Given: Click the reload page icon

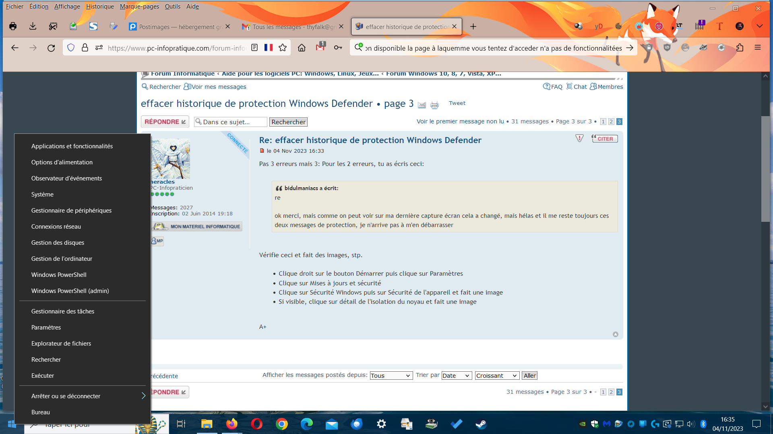Looking at the screenshot, I should 51,48.
